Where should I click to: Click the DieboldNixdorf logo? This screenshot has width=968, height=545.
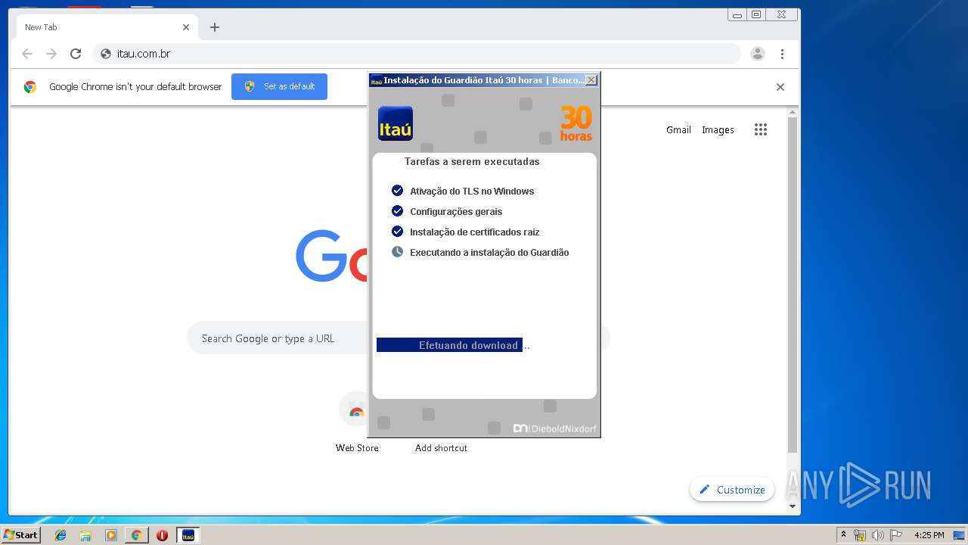pyautogui.click(x=555, y=428)
